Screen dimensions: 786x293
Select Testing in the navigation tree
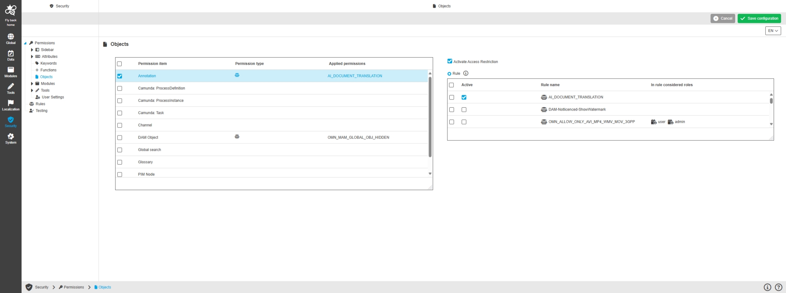41,111
